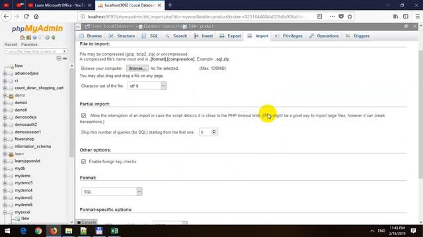Reload the page in Firefox
The image size is (423, 237).
coord(26,16)
